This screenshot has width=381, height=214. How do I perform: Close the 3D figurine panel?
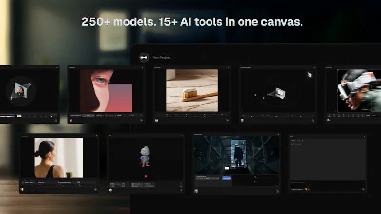(182, 136)
